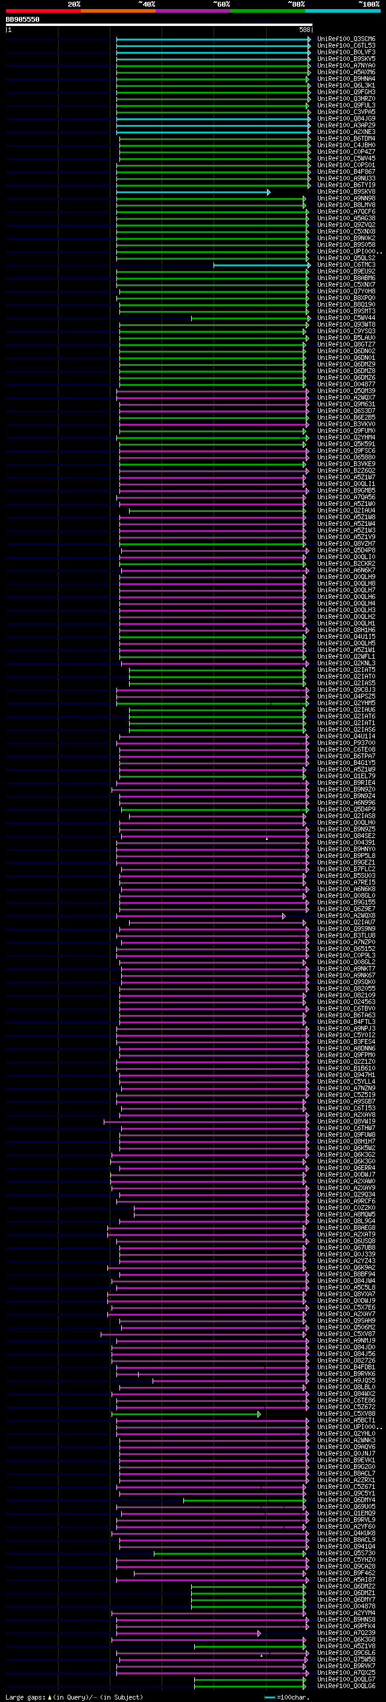Click the green bar for UniRef100_Q5D4P9
The image size is (386, 1702).
coord(215,810)
